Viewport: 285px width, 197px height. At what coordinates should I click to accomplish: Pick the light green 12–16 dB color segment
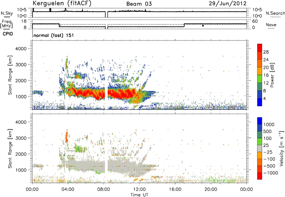tap(260, 79)
